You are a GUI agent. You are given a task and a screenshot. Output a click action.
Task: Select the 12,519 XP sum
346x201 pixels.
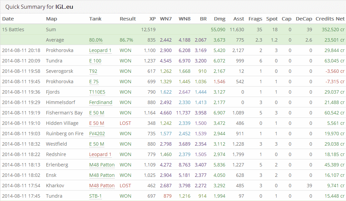click(x=148, y=30)
